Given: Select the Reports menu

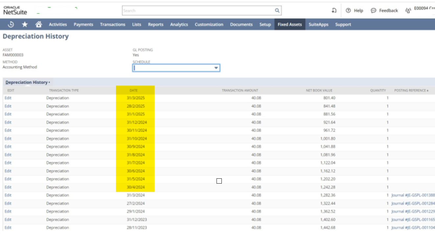Looking at the screenshot, I should click(x=155, y=24).
